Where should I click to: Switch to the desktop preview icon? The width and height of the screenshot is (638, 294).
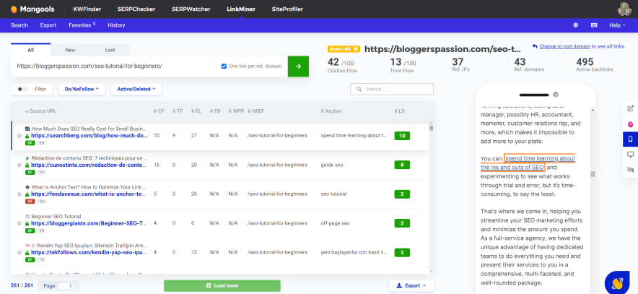(x=631, y=155)
